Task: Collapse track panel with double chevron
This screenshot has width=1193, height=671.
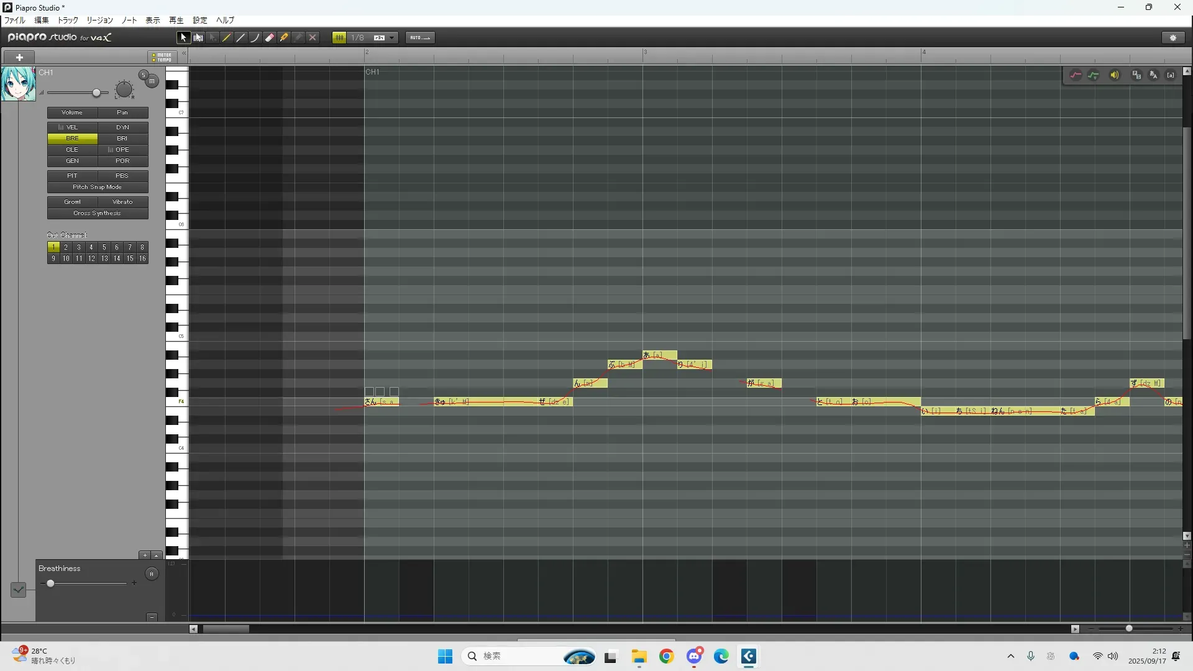Action: pyautogui.click(x=184, y=54)
